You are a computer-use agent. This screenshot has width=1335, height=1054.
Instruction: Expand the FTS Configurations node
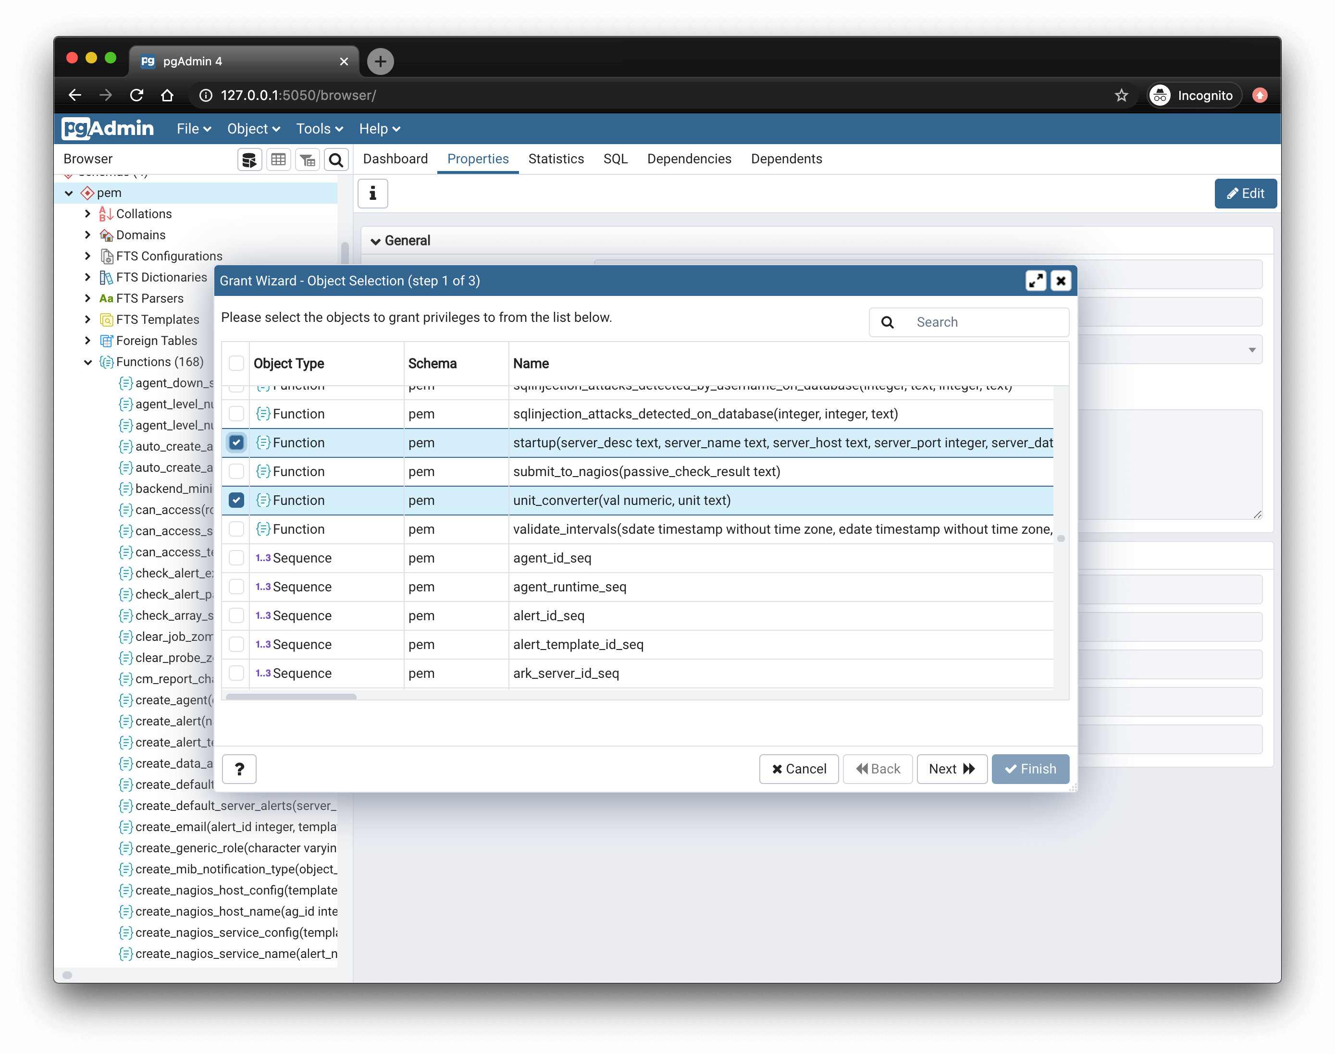pos(87,256)
